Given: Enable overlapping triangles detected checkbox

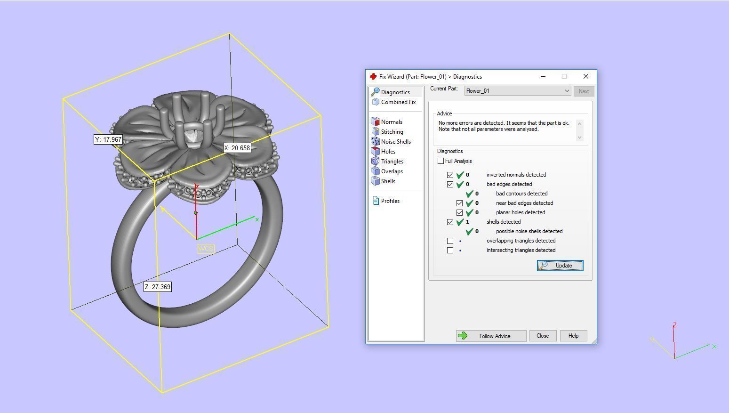Looking at the screenshot, I should pos(450,241).
